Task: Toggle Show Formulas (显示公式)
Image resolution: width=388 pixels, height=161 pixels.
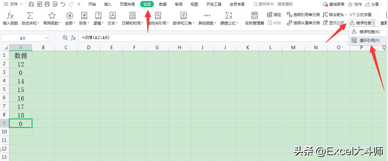Action: tap(334, 23)
